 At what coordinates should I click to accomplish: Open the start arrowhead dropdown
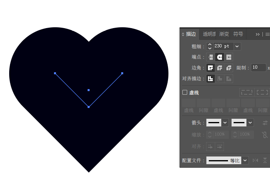tap(225, 122)
